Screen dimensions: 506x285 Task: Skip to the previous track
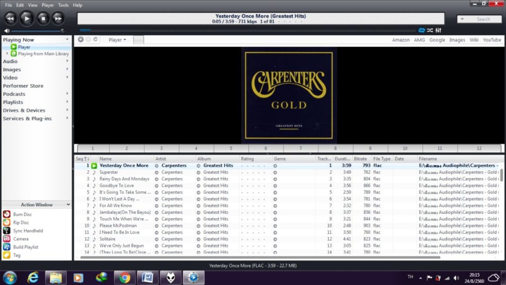coord(10,18)
